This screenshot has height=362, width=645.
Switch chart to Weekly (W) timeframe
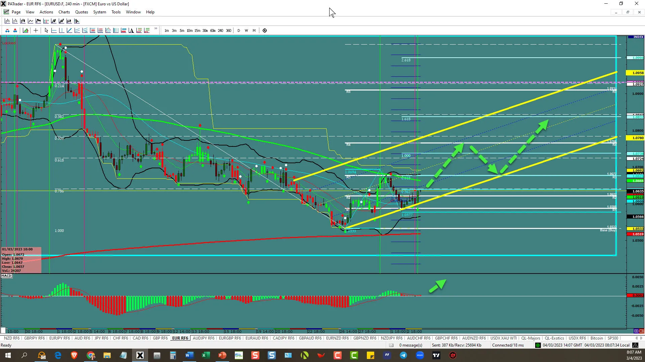246,31
